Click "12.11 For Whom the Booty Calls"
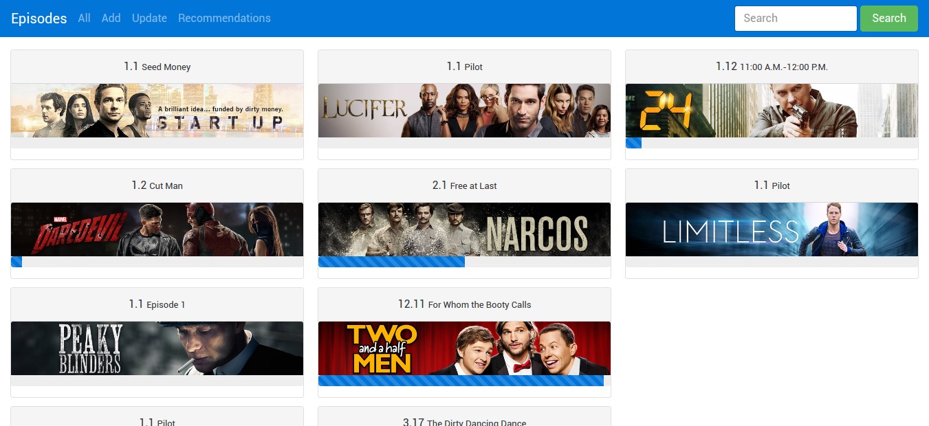 [464, 304]
